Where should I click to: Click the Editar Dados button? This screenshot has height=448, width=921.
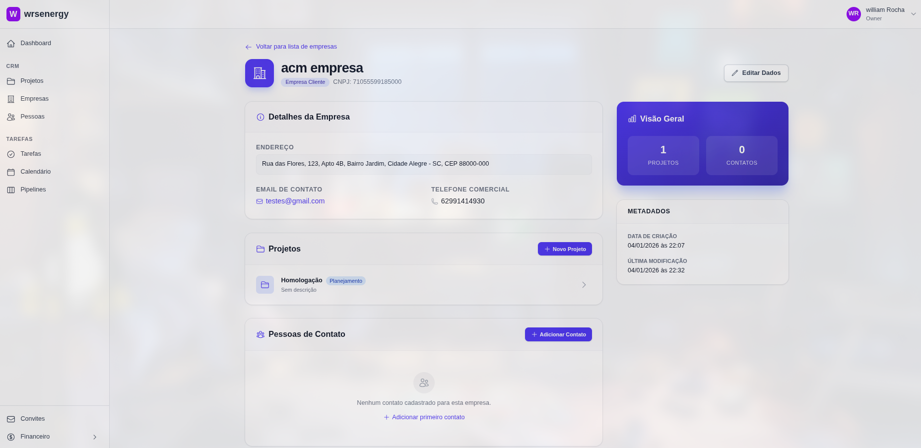(756, 73)
